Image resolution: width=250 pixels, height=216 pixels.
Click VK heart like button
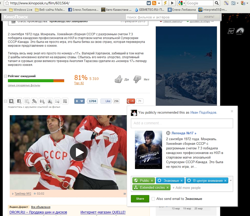pyautogui.click(x=79, y=101)
